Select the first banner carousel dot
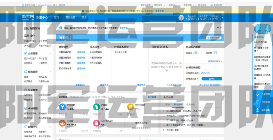Screen dimensions: 273x140 click(218, 28)
